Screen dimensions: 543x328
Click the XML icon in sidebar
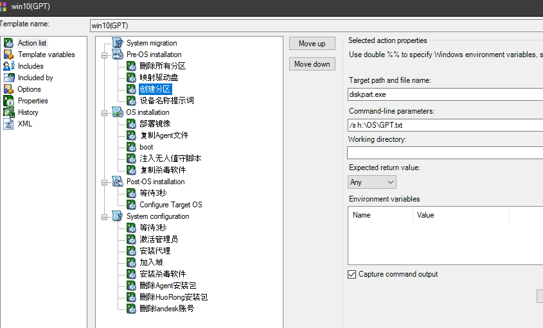click(x=8, y=124)
